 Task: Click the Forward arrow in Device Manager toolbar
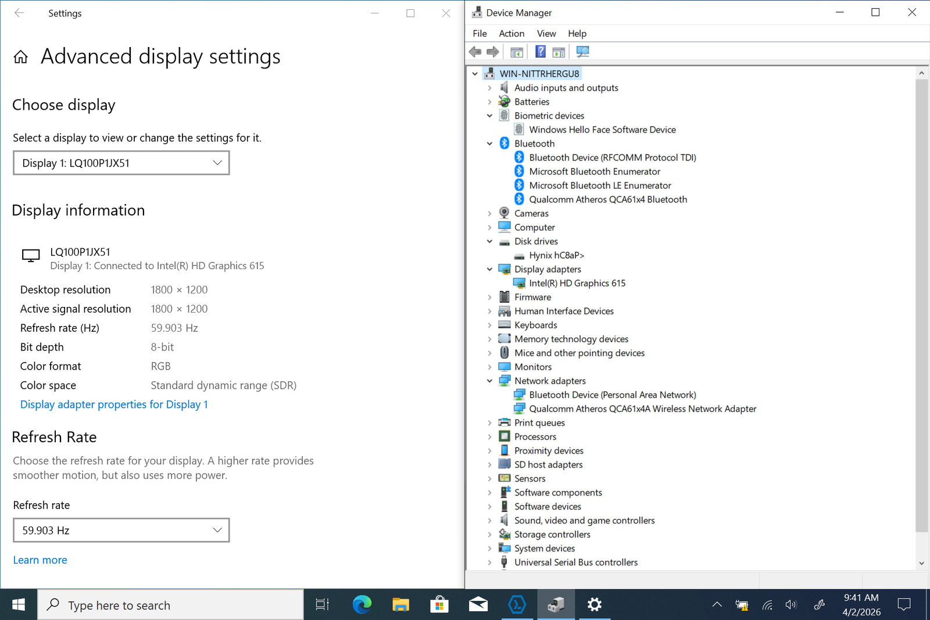tap(493, 52)
